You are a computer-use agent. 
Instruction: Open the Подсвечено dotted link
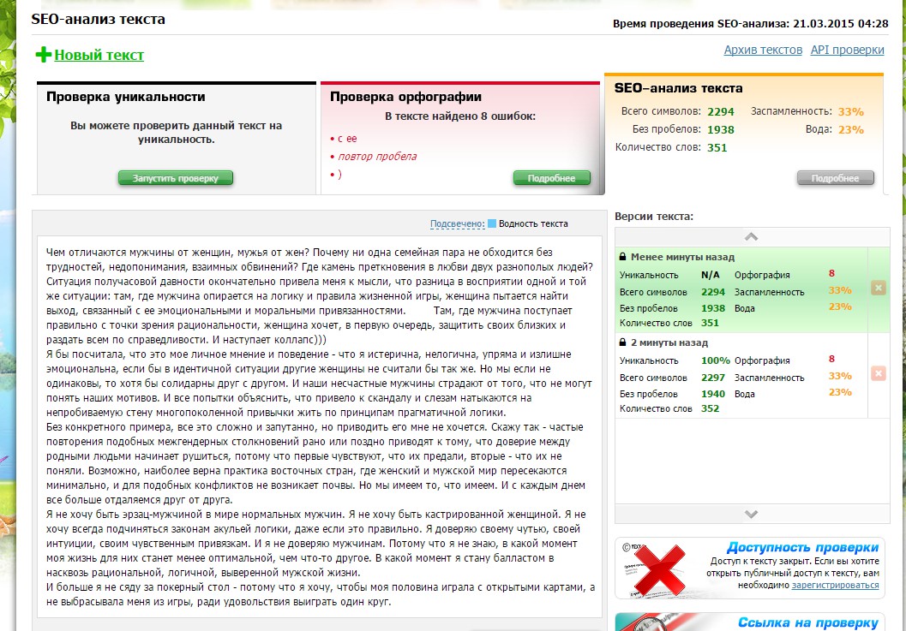point(457,224)
